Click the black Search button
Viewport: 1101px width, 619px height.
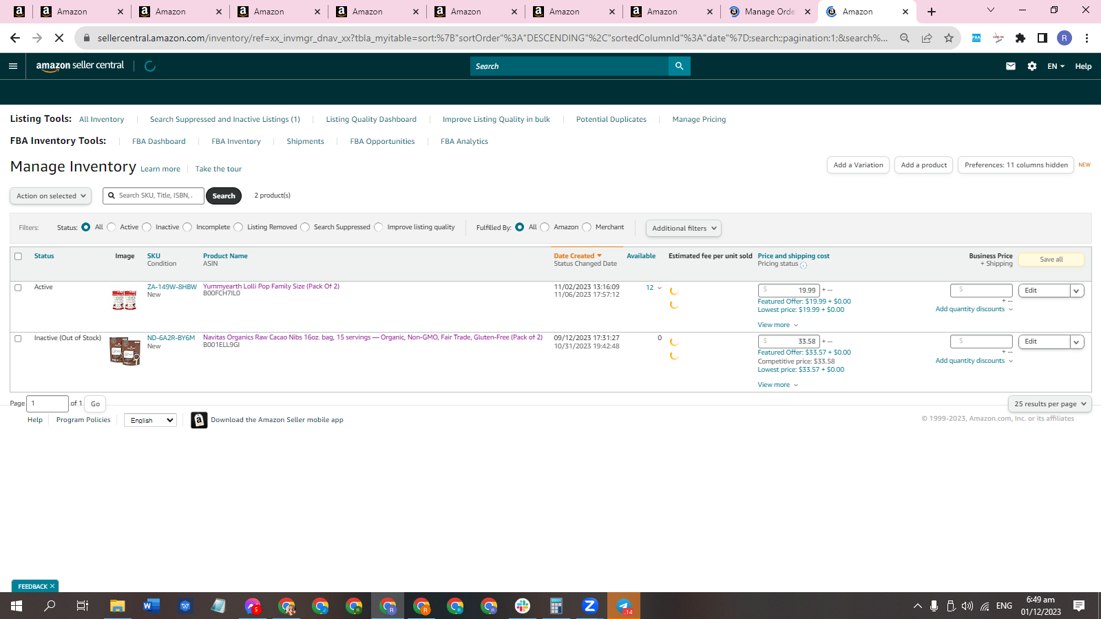pyautogui.click(x=224, y=196)
